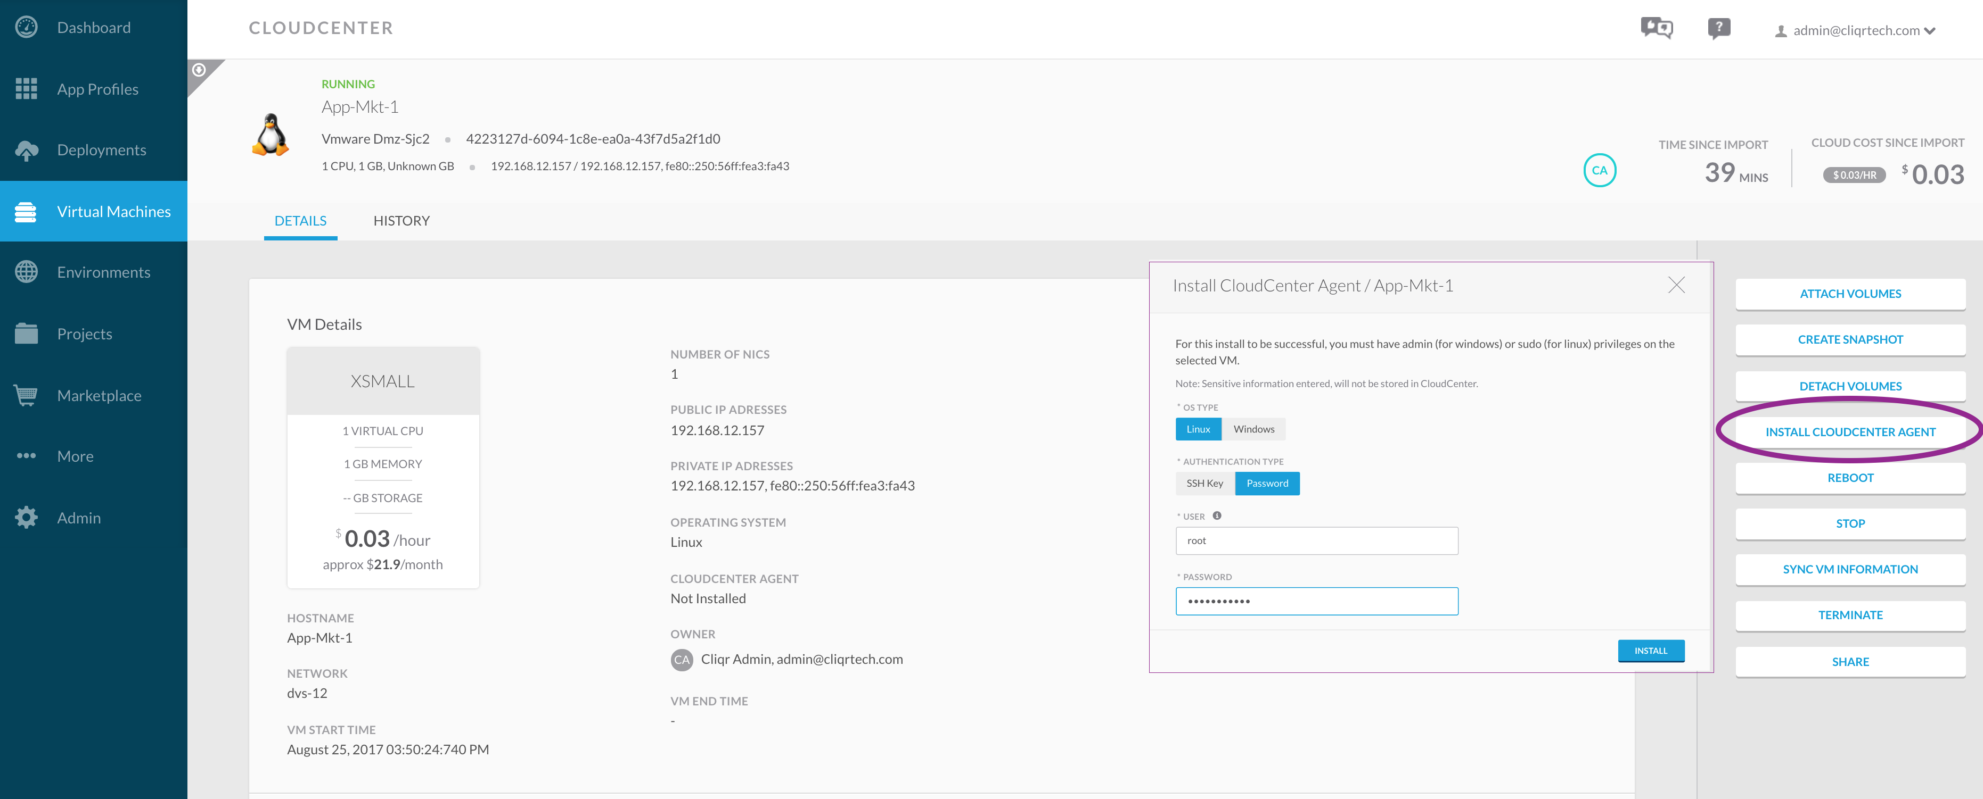Click the Marketplace shopping cart icon
The height and width of the screenshot is (799, 1983).
pos(26,395)
